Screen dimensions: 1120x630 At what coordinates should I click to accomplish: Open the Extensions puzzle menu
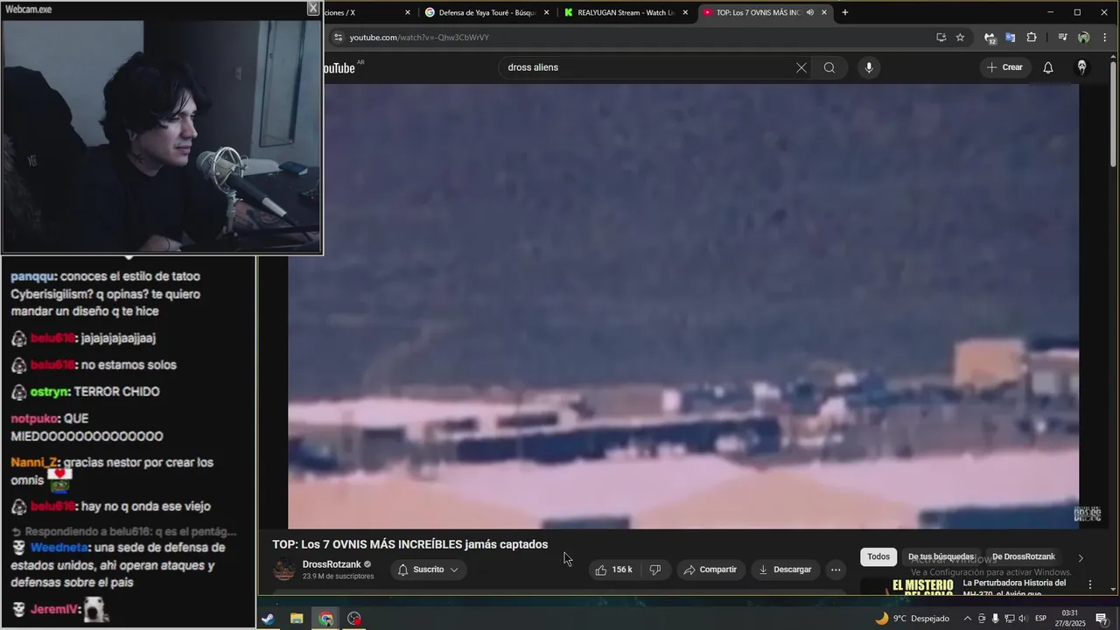pos(1032,38)
